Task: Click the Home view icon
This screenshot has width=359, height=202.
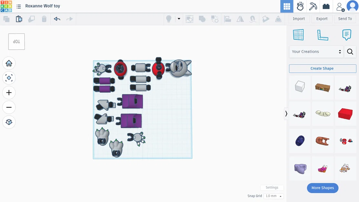Action: [x=9, y=63]
